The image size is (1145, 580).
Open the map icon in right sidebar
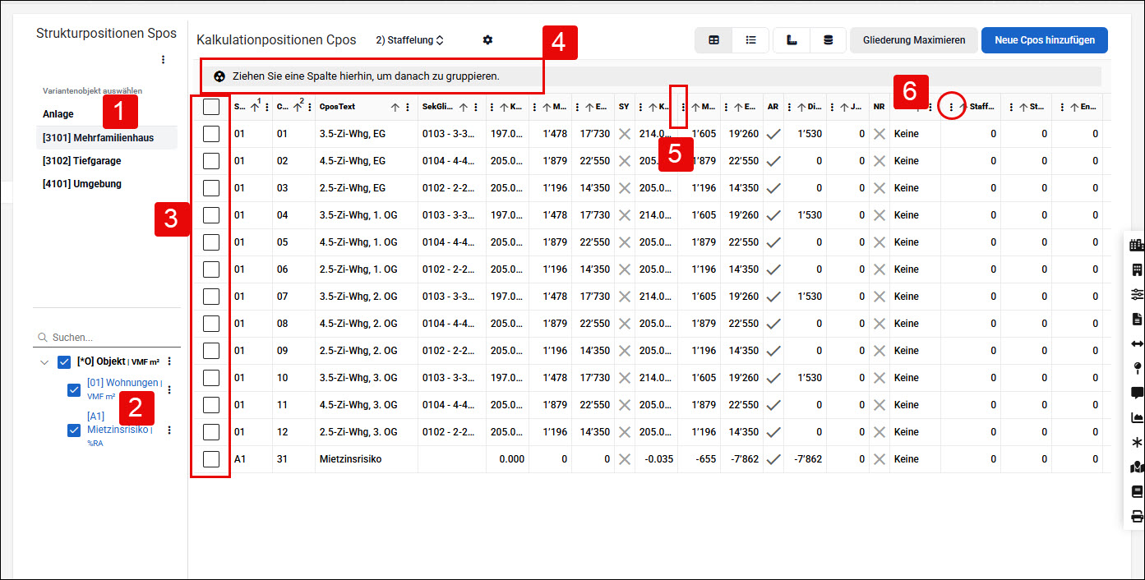1137,467
